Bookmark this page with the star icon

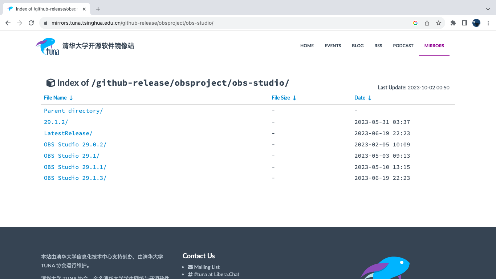[x=439, y=23]
